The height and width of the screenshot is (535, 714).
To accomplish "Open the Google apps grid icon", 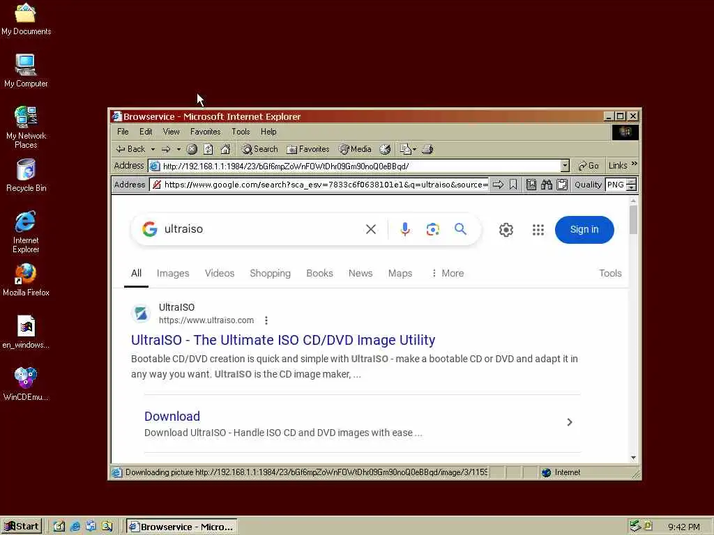I will coord(538,230).
